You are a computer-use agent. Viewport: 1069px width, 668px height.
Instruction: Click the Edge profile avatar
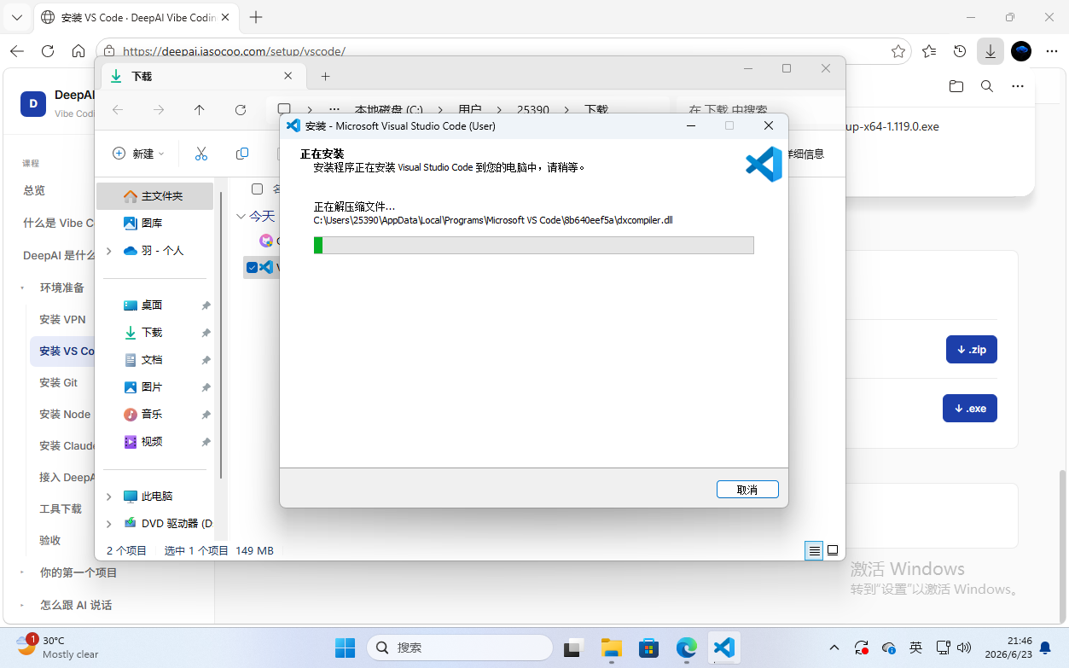point(1021,51)
